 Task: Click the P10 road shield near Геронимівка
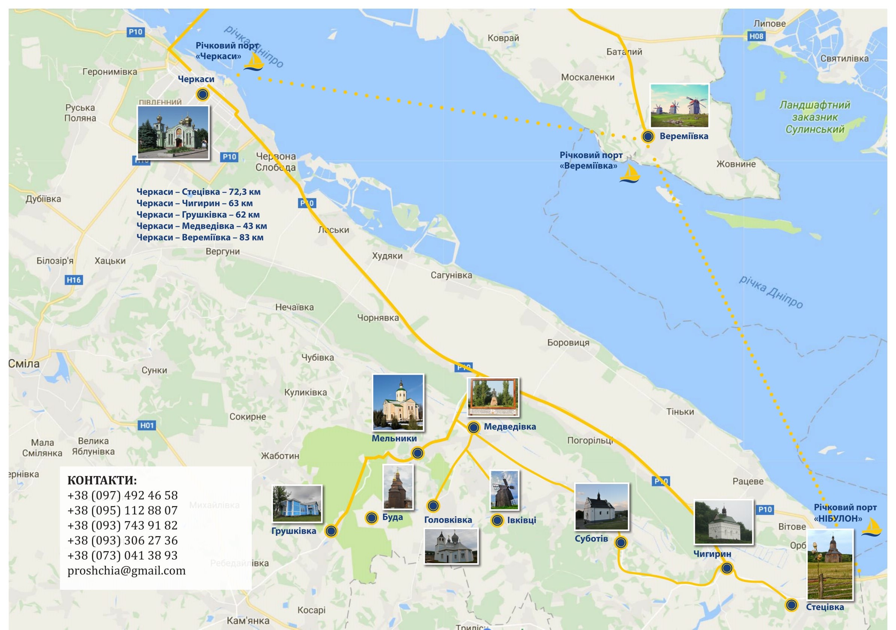click(x=136, y=32)
